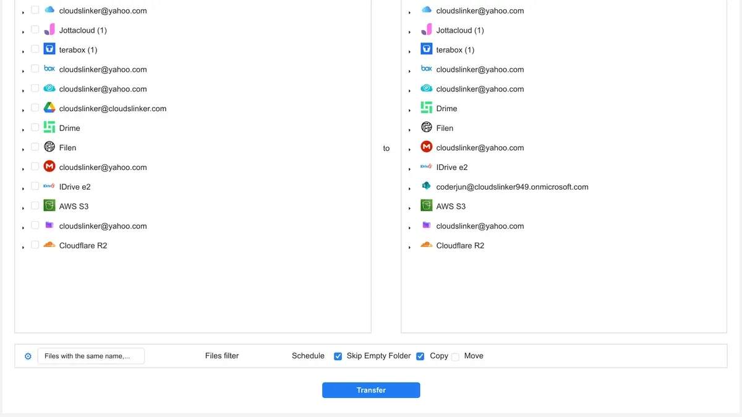The image size is (742, 417).
Task: Expand the destination Filen arrow
Action: 409,130
